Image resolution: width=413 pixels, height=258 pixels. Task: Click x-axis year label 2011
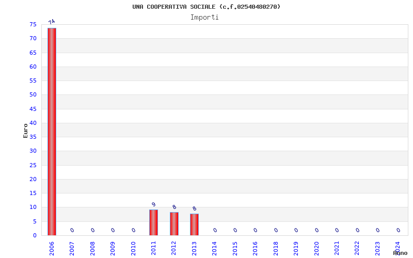153,249
